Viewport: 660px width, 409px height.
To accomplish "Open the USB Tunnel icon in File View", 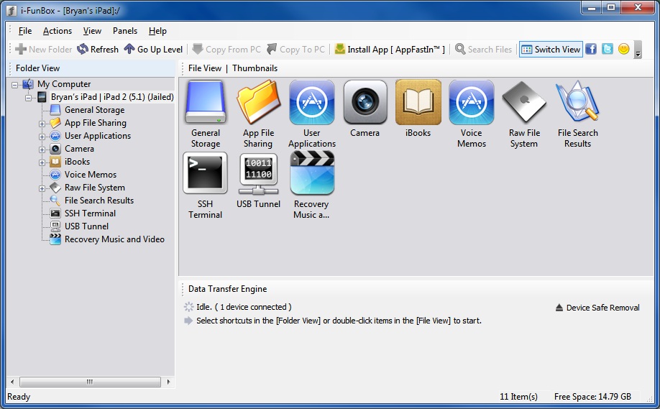I will pos(258,174).
